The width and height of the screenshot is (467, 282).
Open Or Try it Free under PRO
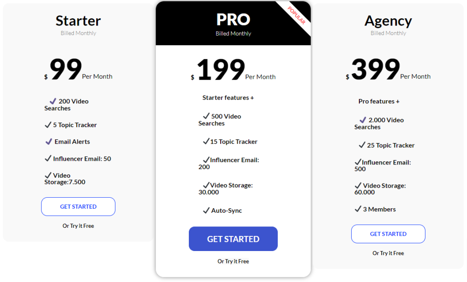233,261
